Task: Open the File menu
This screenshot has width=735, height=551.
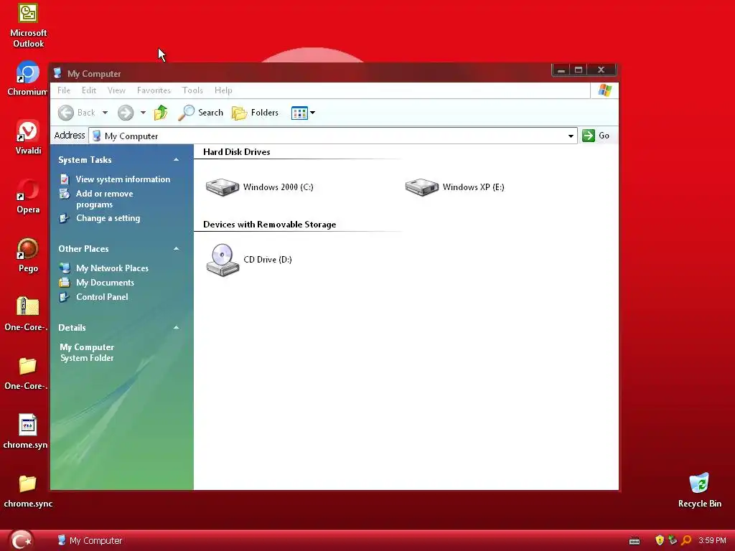Action: pyautogui.click(x=64, y=90)
